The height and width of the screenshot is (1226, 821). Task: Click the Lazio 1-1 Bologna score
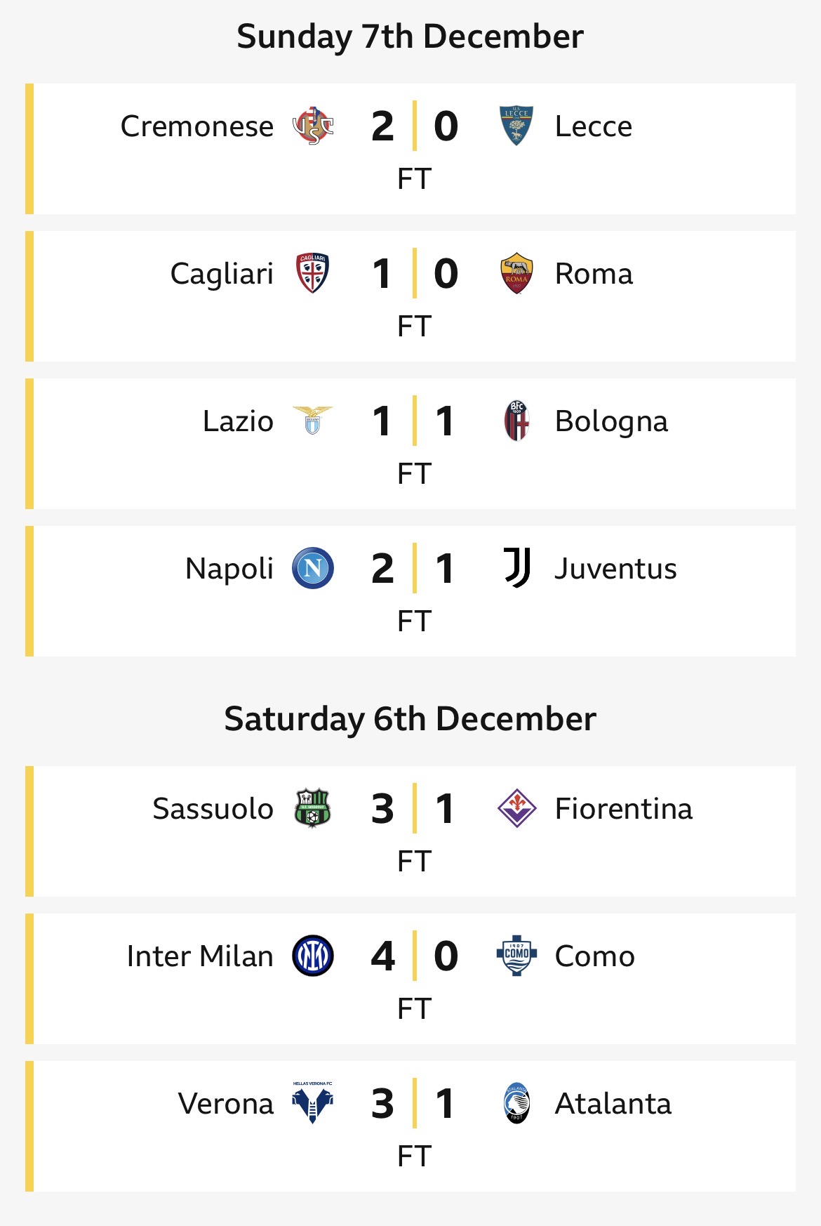tap(414, 421)
